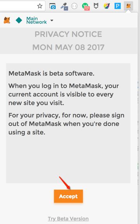Launch the rainbow color wheel extension
The height and width of the screenshot is (224, 140).
tap(107, 6)
